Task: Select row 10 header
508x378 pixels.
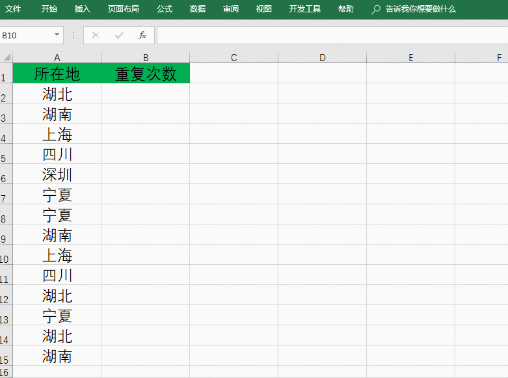Action: tap(6, 254)
